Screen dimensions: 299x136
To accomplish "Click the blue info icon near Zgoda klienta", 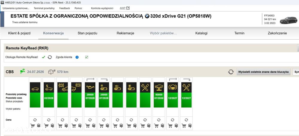I will coord(77,57).
